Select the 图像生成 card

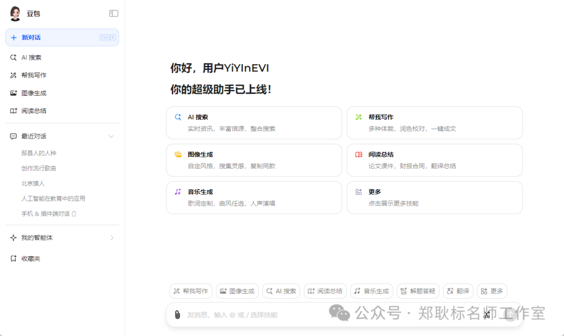(x=254, y=160)
